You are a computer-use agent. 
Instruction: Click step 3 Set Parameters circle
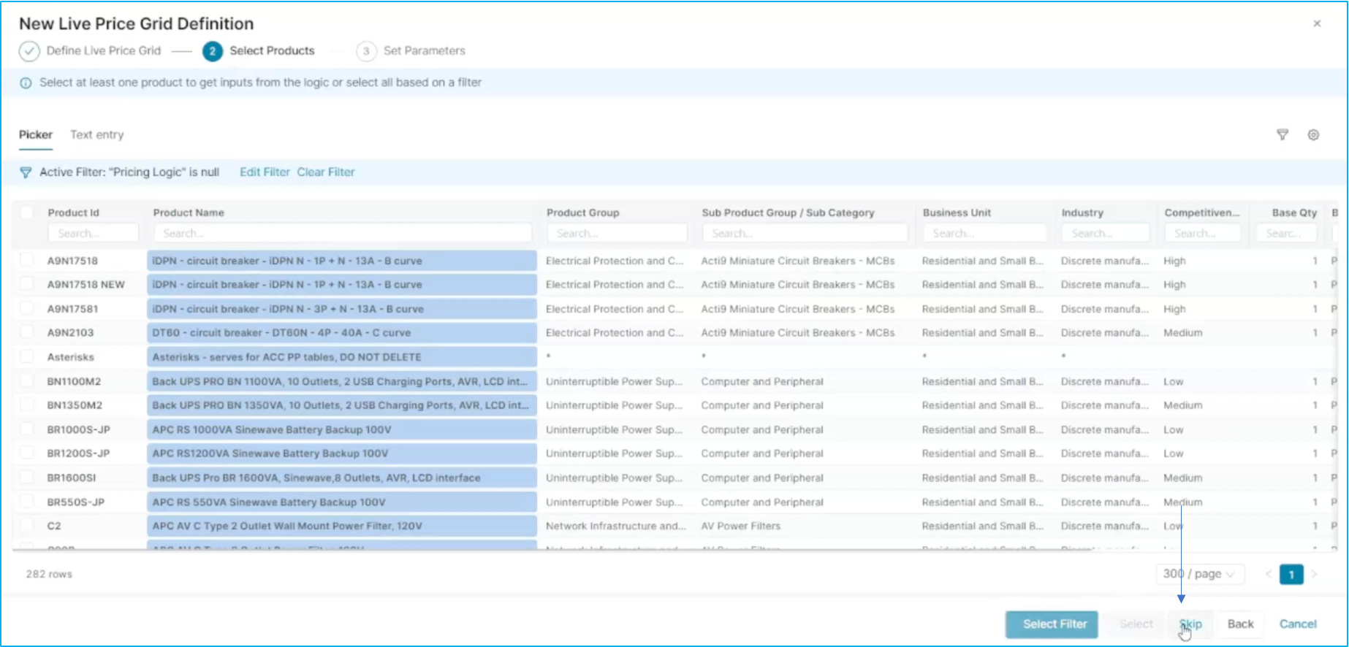pos(366,51)
